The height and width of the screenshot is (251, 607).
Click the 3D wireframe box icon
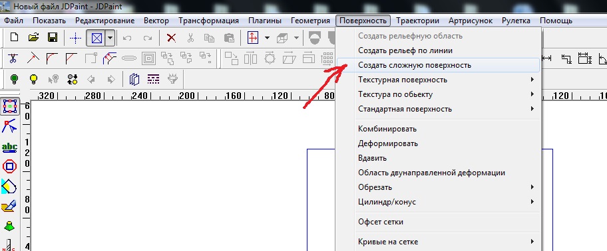[x=282, y=38]
